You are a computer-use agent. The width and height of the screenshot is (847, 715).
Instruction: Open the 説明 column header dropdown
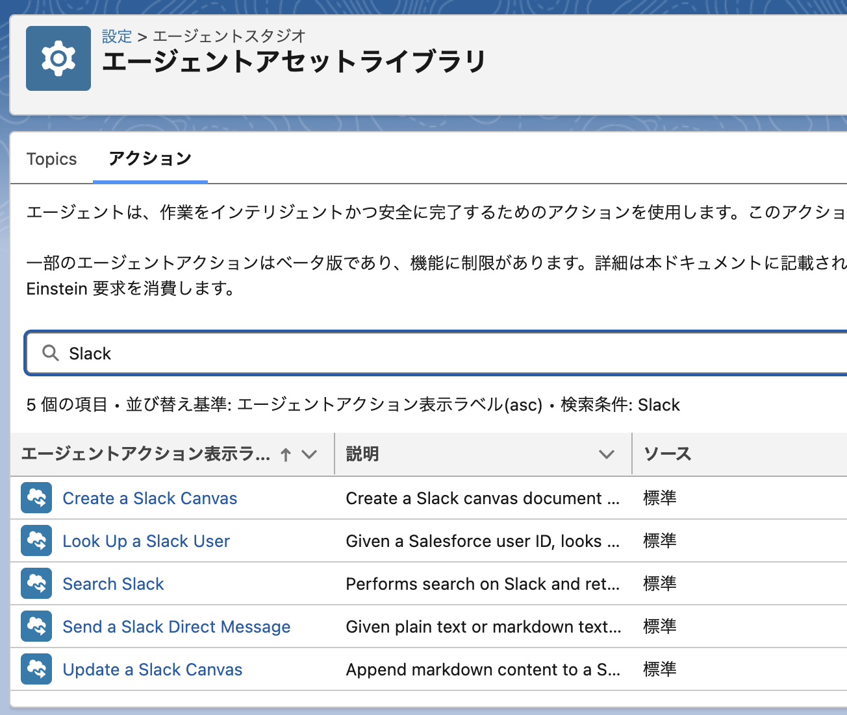tap(607, 454)
